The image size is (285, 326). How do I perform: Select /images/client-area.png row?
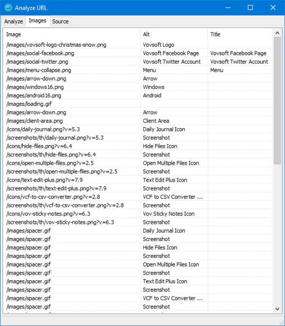tap(138, 121)
